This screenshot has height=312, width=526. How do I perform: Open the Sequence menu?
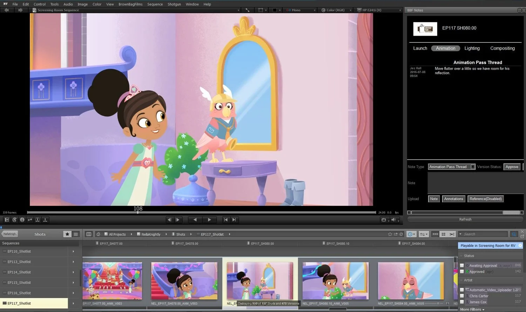[155, 4]
